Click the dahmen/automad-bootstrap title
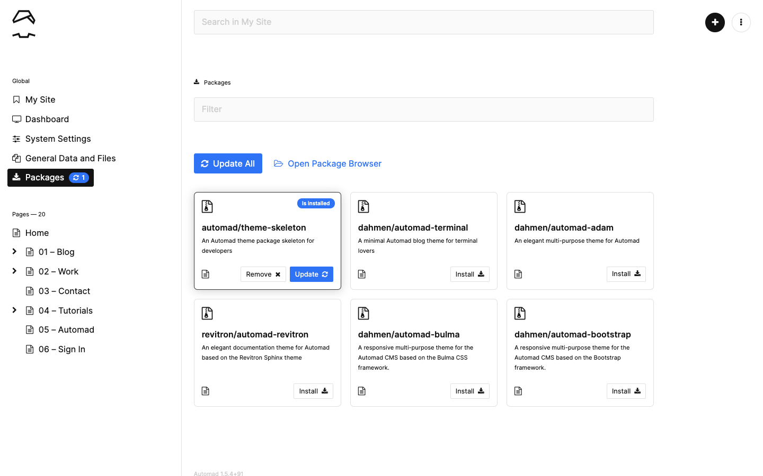The height and width of the screenshot is (476, 763). (572, 334)
